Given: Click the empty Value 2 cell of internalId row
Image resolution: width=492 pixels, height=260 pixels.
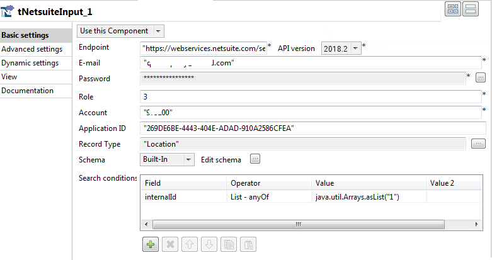Looking at the screenshot, I should click(x=454, y=196).
